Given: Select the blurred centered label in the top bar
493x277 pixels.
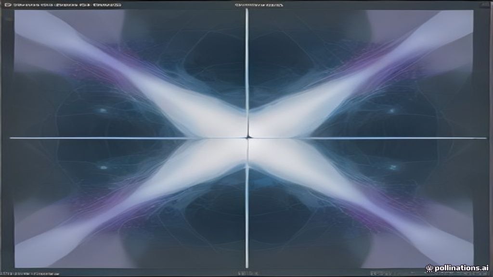Looking at the screenshot, I should pos(259,5).
